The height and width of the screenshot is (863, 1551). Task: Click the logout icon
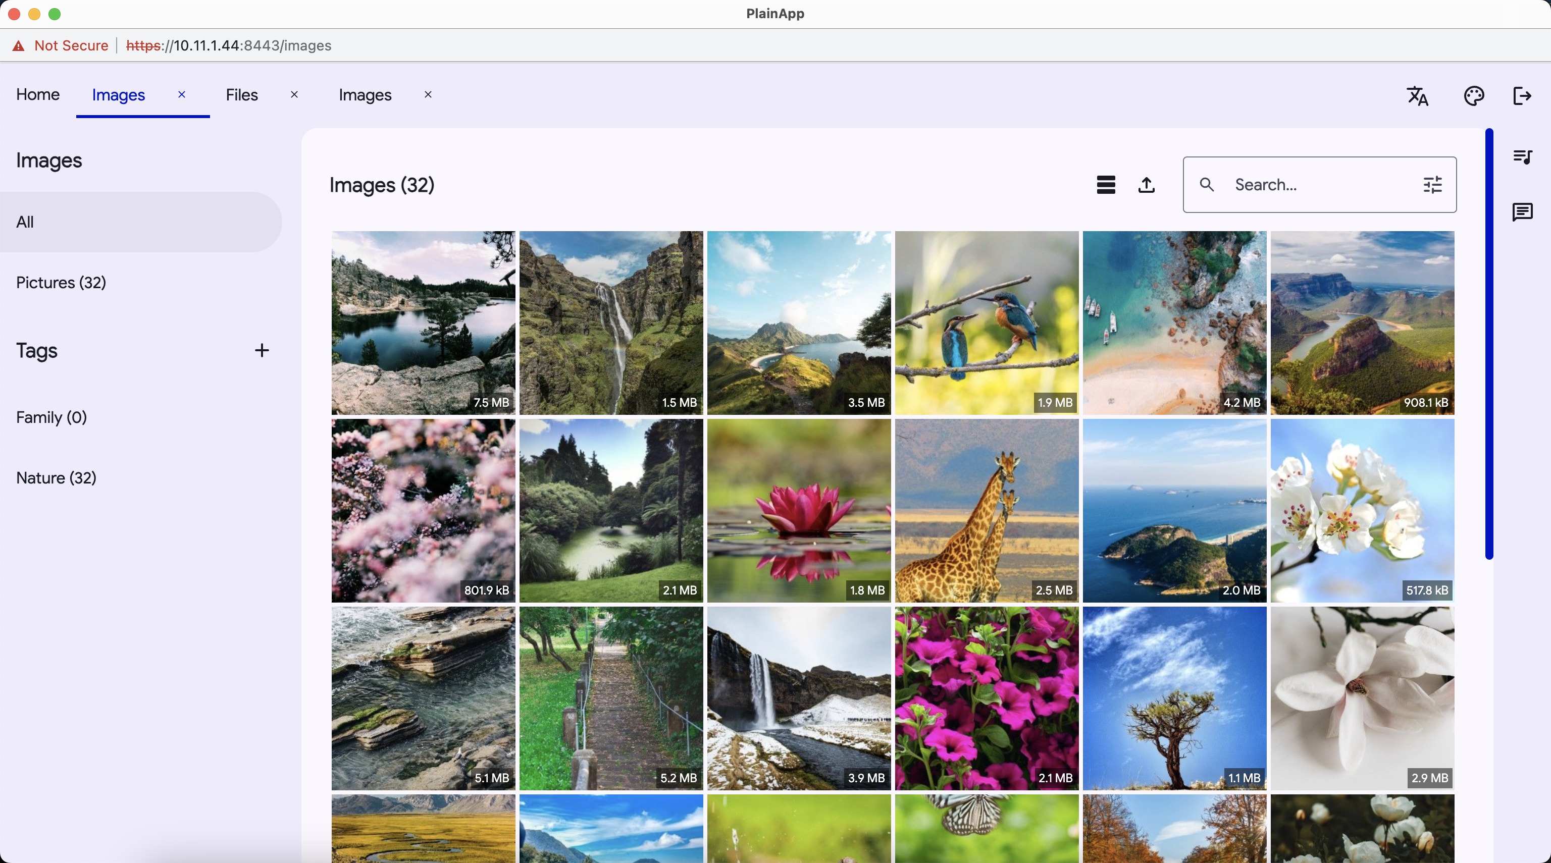pos(1522,96)
